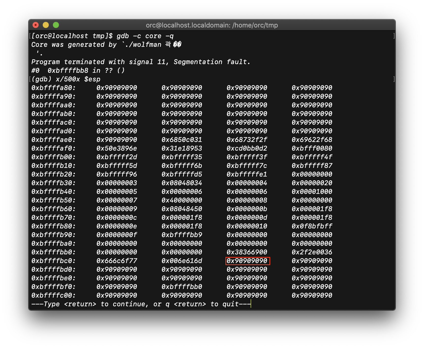Click the 'Type <return> to continue' prompt
Viewport: 424px width, 348px height.
(x=141, y=304)
